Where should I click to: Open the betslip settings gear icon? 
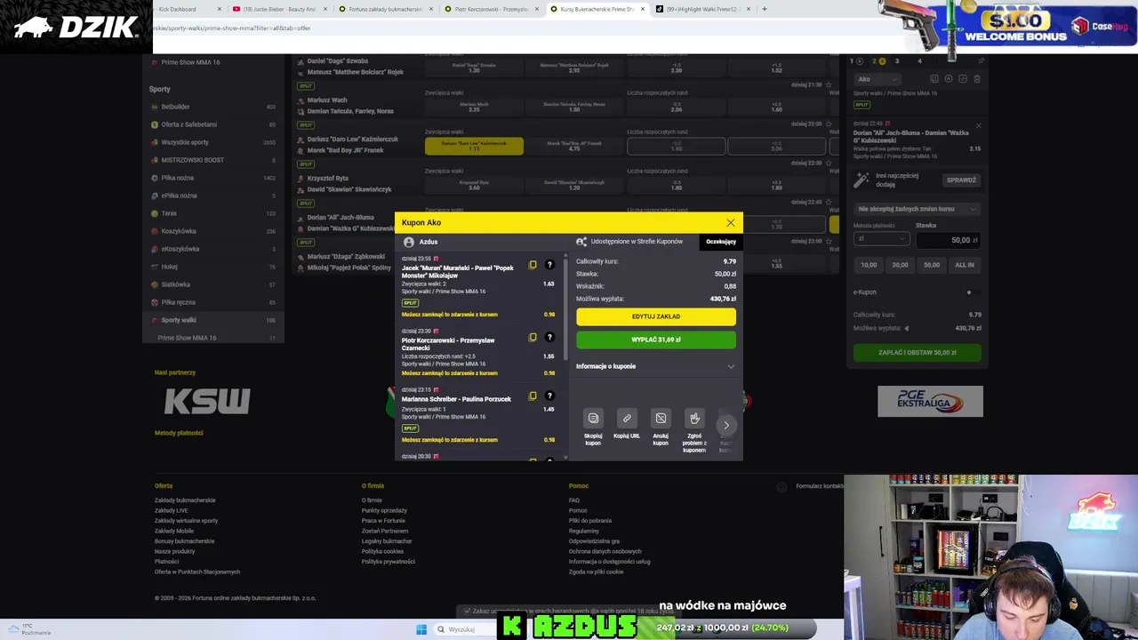pos(949,79)
